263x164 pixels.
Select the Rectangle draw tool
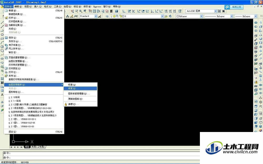(x=2, y=39)
